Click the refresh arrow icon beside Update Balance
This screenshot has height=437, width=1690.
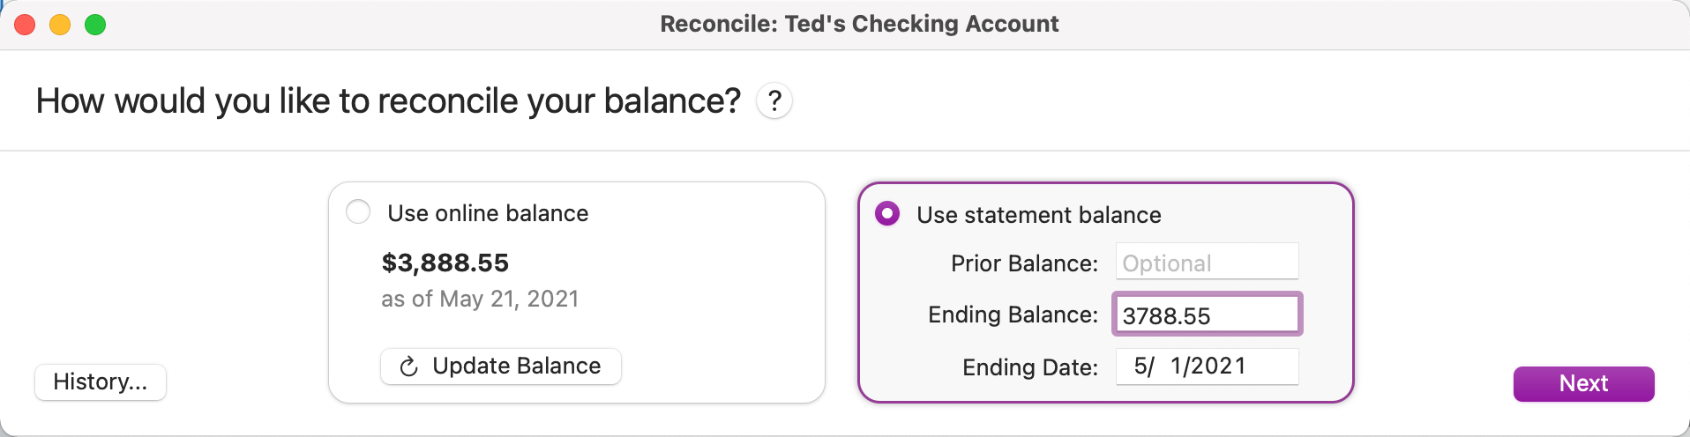(408, 367)
